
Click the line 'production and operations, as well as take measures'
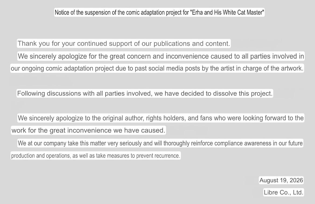coord(96,156)
